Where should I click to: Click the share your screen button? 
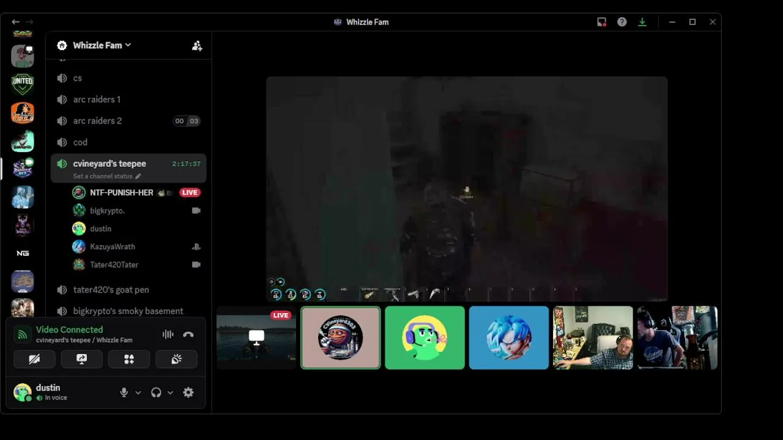tap(81, 359)
